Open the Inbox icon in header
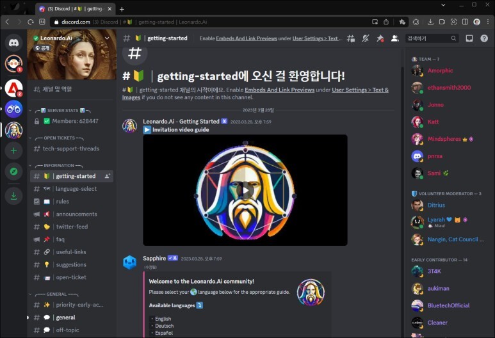Image resolution: width=495 pixels, height=338 pixels. click(469, 38)
